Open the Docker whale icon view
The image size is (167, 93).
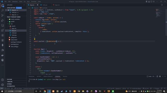coord(3,55)
